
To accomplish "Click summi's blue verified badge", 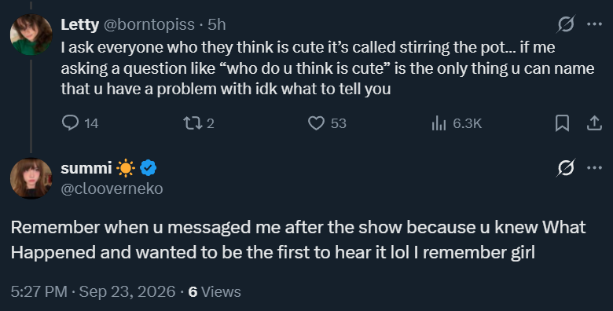I will coord(149,168).
